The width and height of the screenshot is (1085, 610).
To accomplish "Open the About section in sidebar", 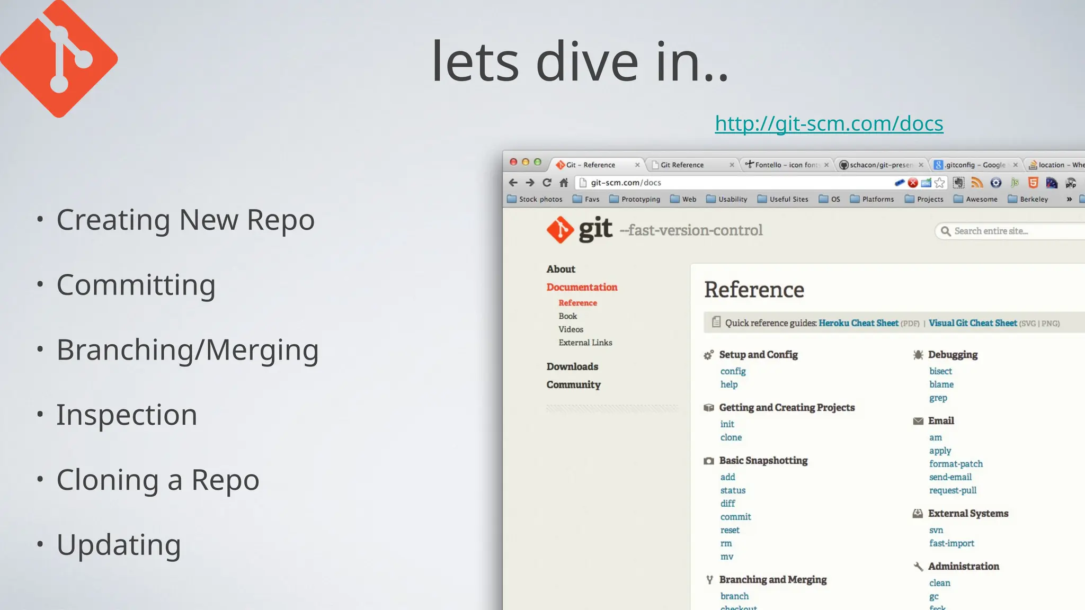I will 561,269.
